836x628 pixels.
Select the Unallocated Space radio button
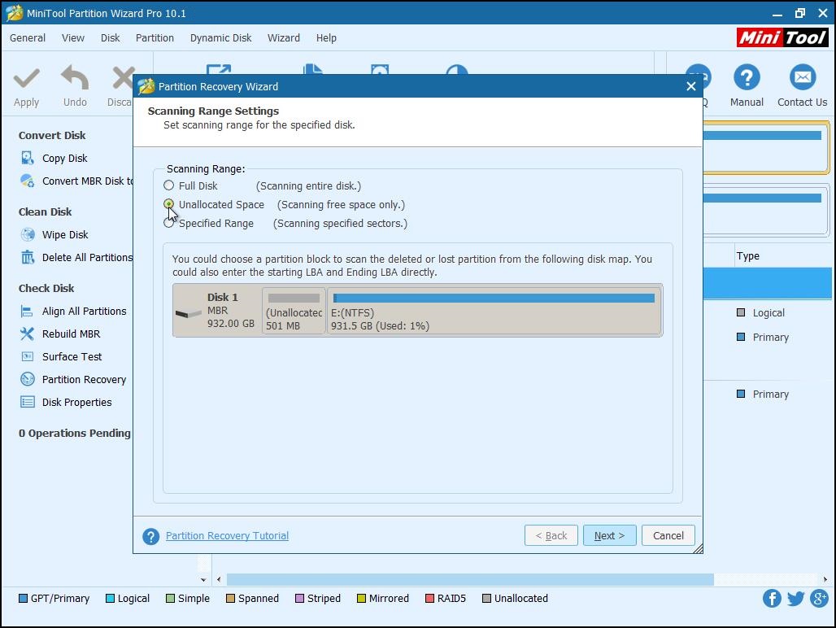tap(169, 204)
